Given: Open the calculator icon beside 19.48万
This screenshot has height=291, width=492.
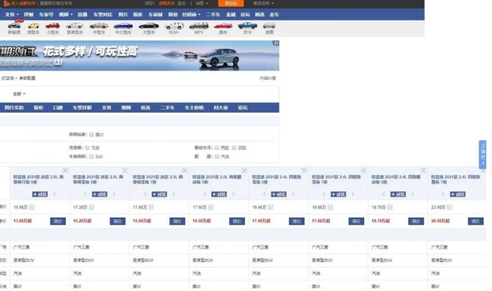Looking at the screenshot, I should 270,207.
